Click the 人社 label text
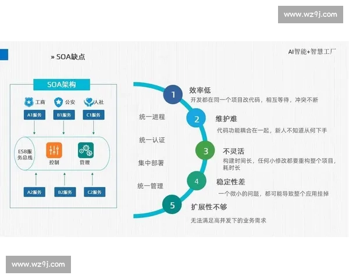The height and width of the screenshot is (279, 349). point(99,102)
